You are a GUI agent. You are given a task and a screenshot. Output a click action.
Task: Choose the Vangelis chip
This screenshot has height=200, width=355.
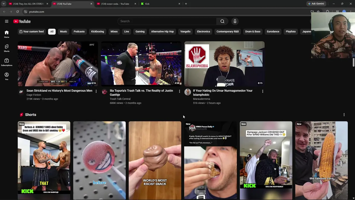(185, 32)
